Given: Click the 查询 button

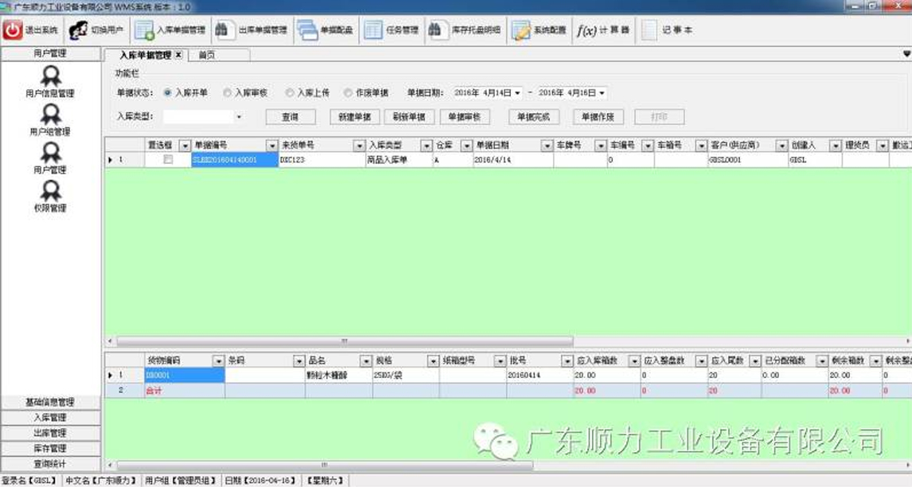Looking at the screenshot, I should point(290,115).
